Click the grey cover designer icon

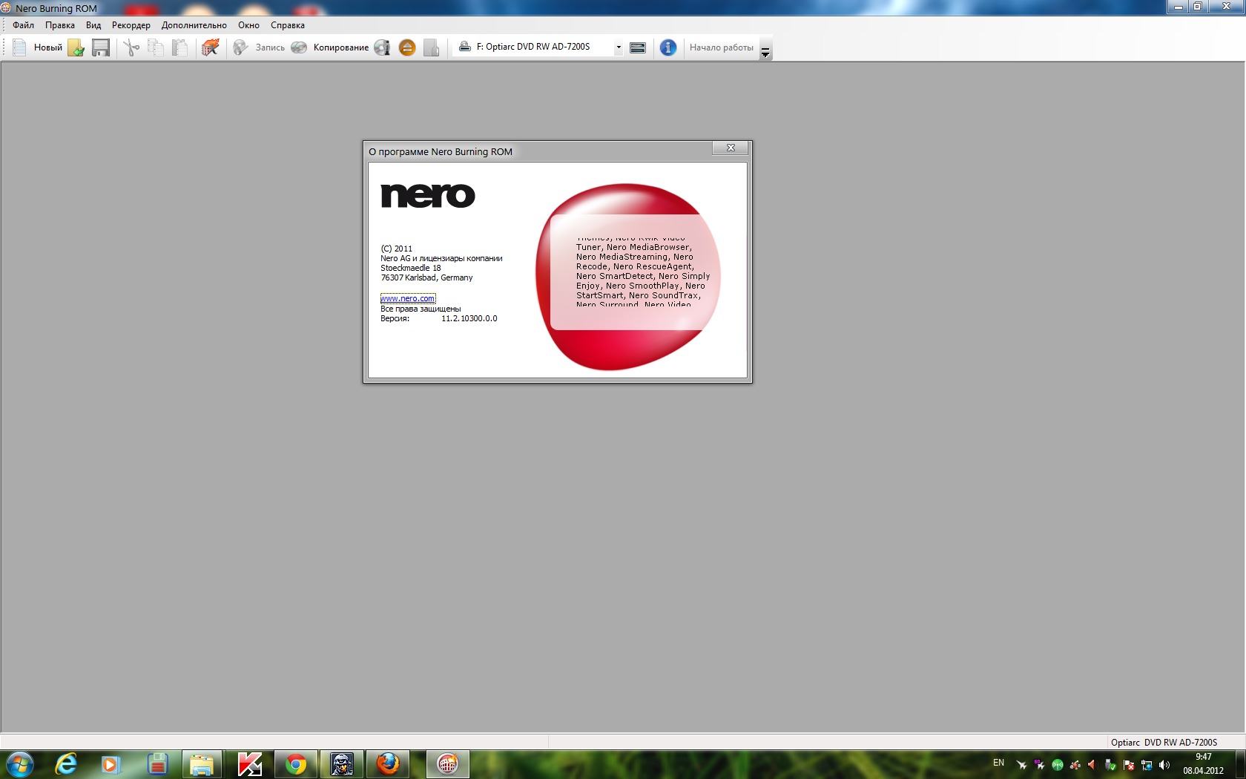[x=432, y=47]
